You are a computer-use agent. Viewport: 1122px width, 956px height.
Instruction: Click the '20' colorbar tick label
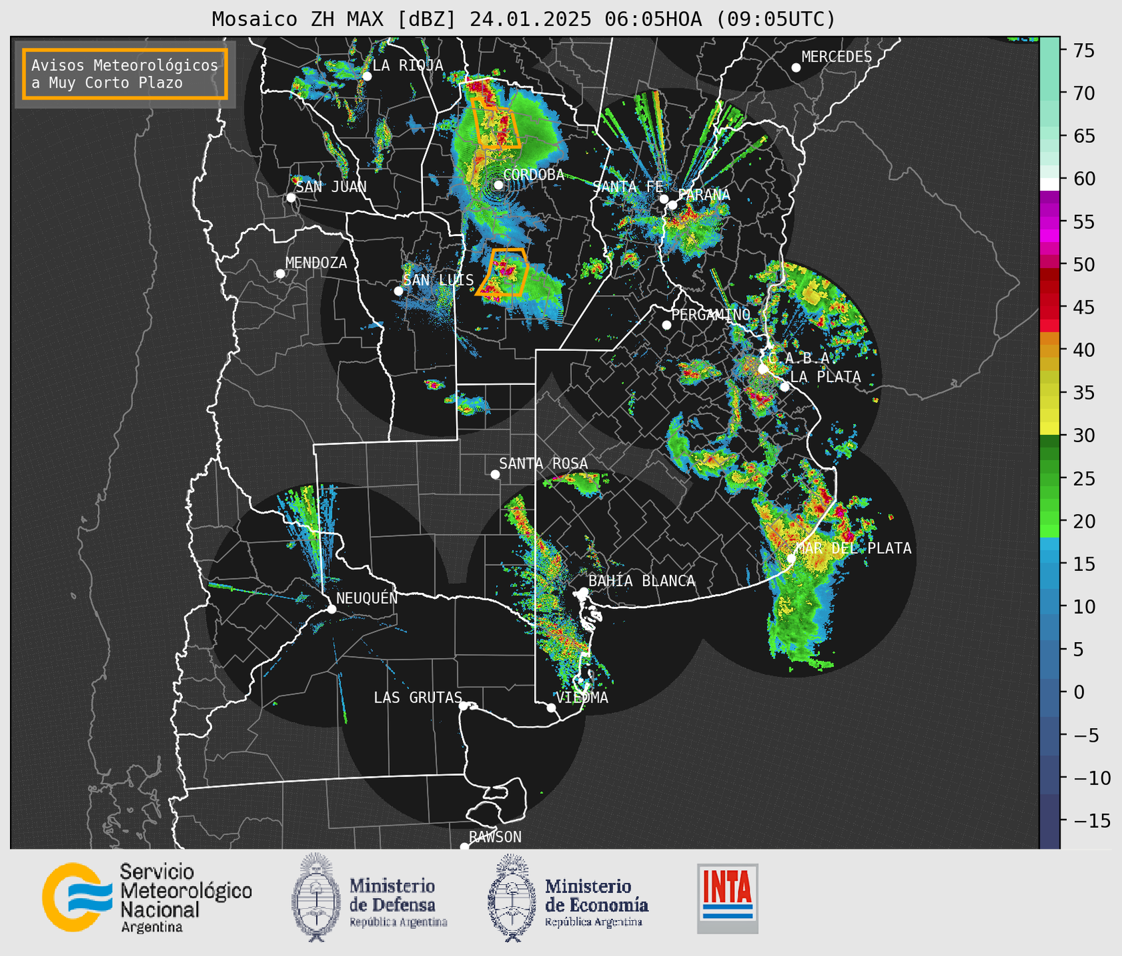click(1083, 521)
